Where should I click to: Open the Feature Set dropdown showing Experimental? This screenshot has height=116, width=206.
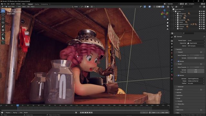click(x=196, y=43)
